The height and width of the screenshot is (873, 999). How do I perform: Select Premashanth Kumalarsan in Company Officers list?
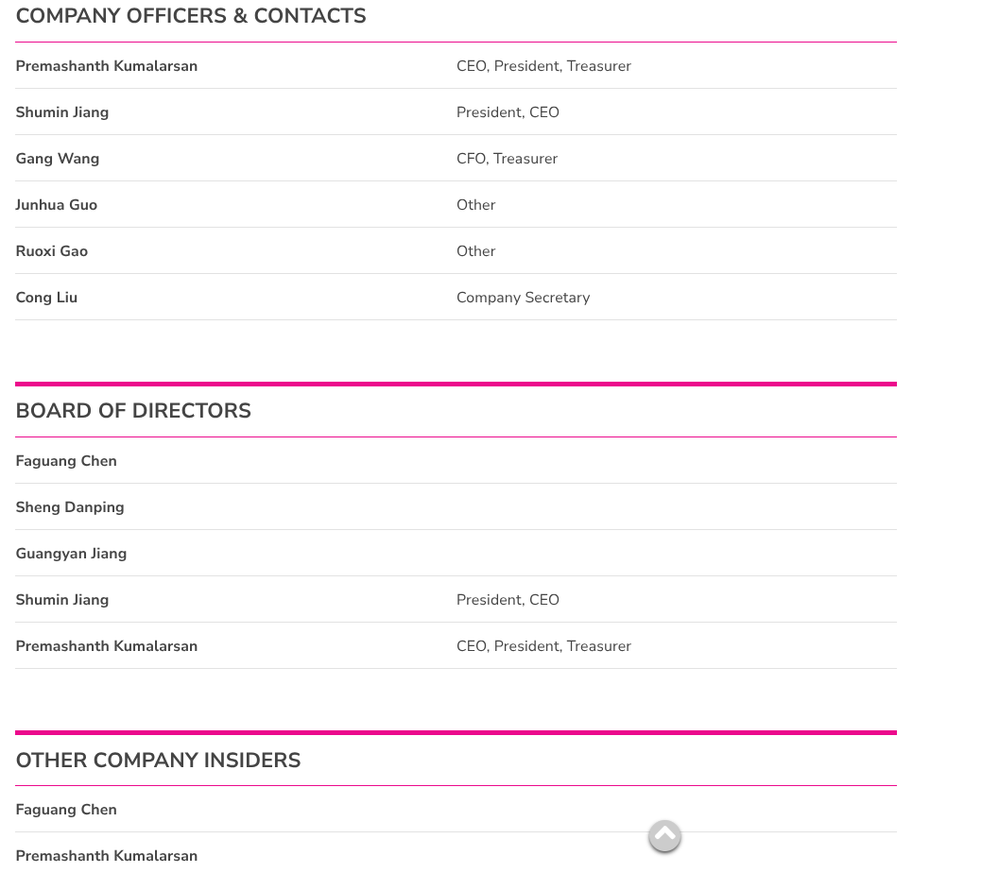[x=107, y=66]
